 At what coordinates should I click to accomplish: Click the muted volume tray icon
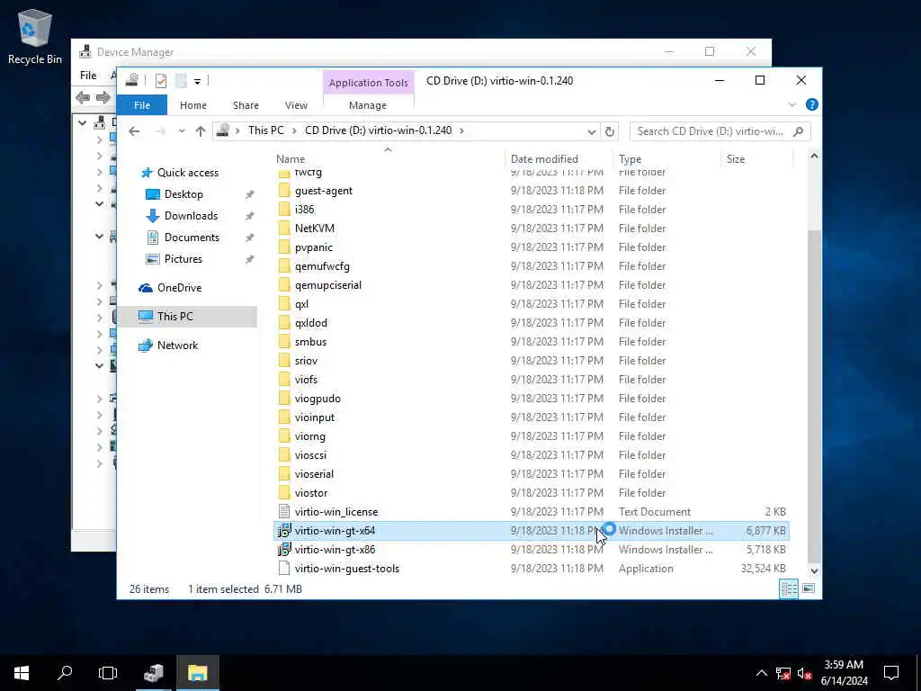tap(804, 673)
